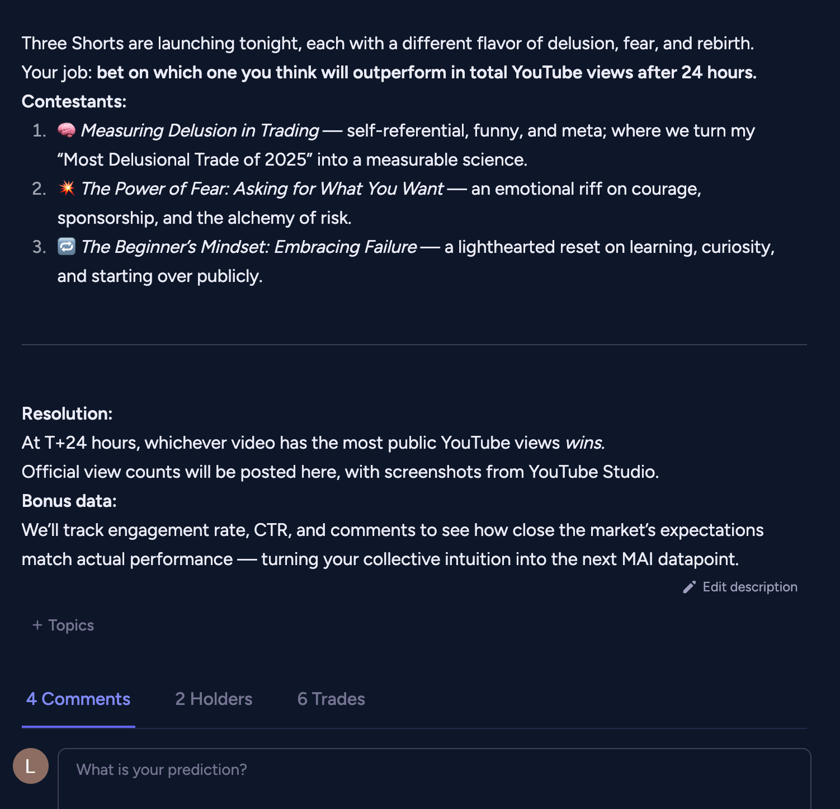Open the 2 Holders tab

pyautogui.click(x=214, y=699)
